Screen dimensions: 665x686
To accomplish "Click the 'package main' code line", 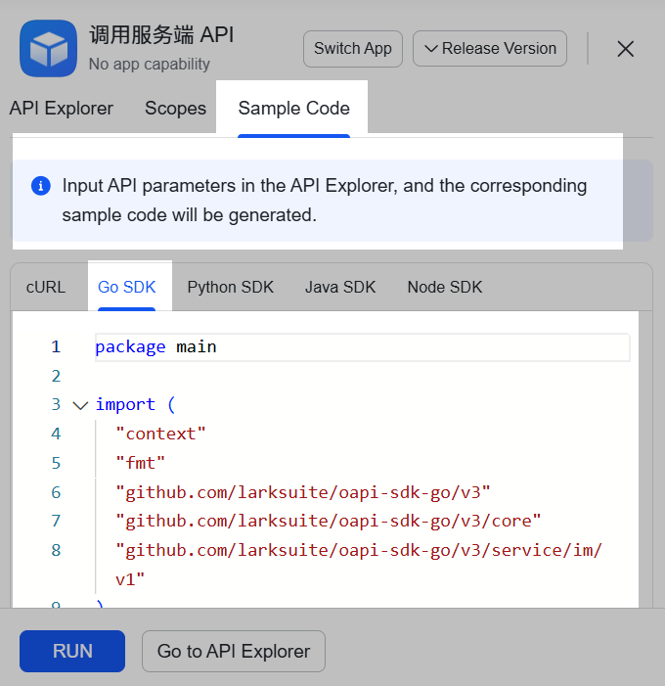I will click(x=363, y=347).
